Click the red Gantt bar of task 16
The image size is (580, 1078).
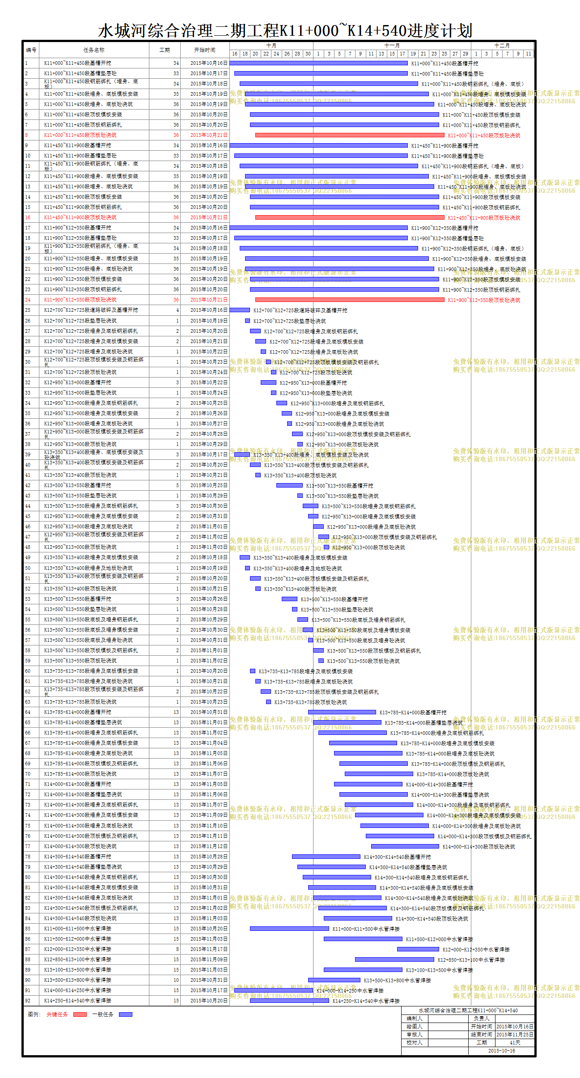click(x=350, y=217)
